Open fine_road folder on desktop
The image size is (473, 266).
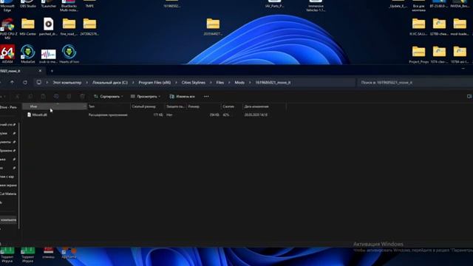[69, 27]
